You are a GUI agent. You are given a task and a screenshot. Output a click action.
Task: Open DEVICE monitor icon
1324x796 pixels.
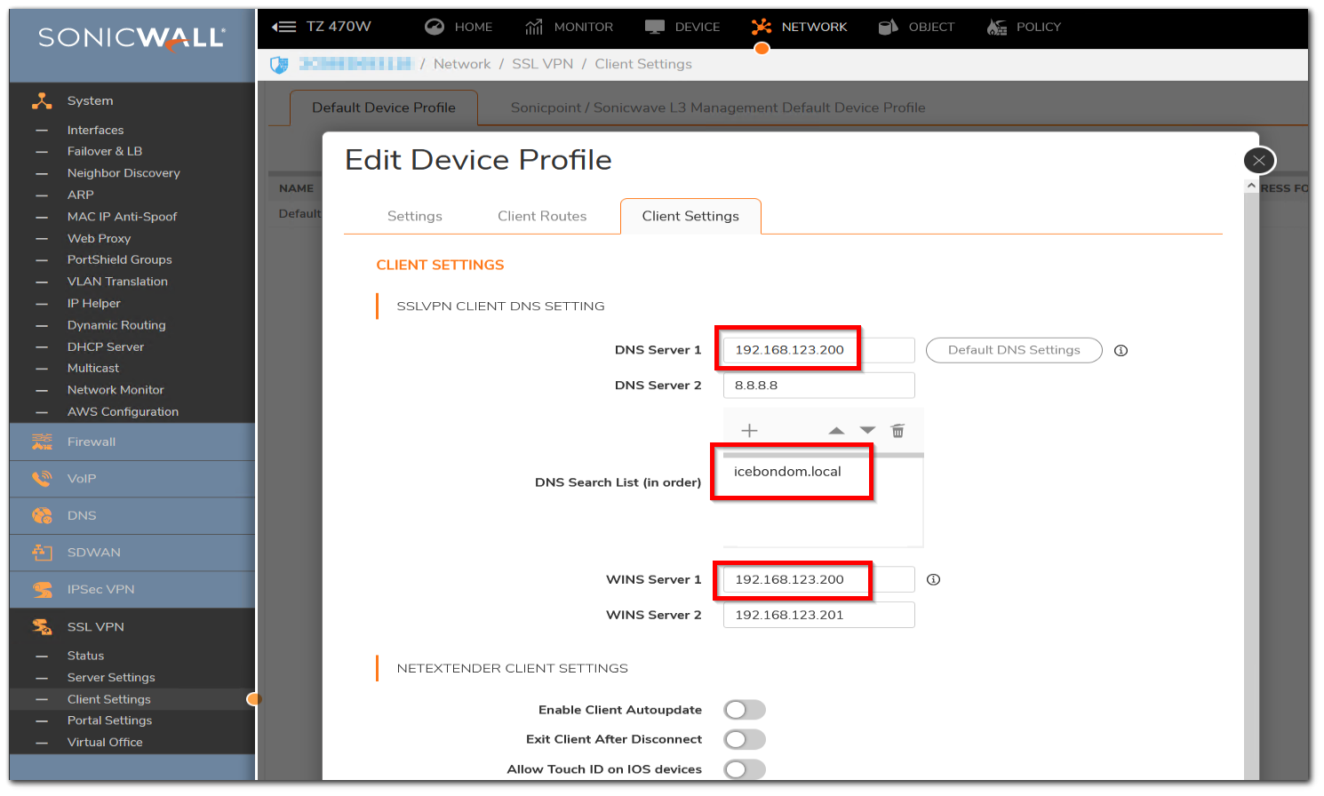pos(655,27)
